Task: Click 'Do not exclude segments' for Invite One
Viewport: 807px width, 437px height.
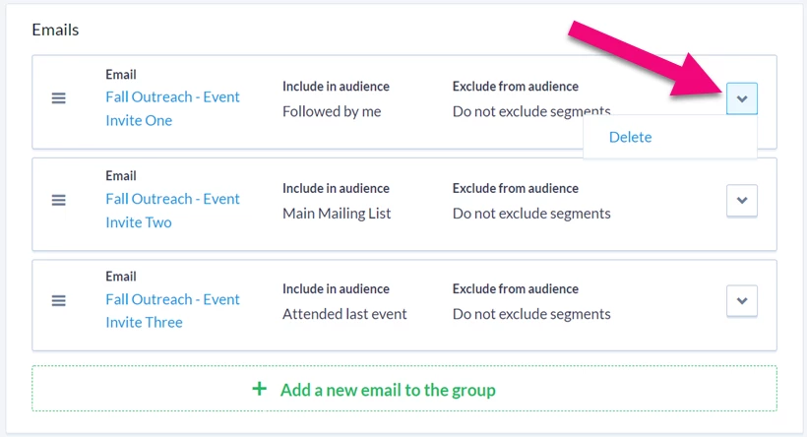Action: coord(531,111)
